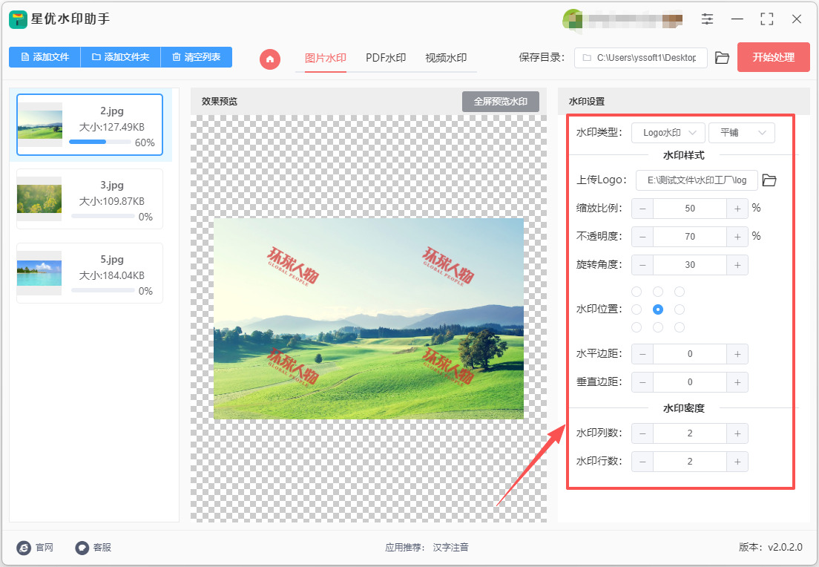The image size is (819, 567).
Task: Switch to PDF水印 tab
Action: tap(386, 57)
